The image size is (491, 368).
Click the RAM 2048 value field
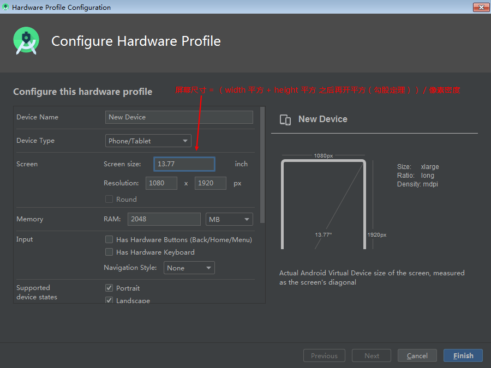164,219
